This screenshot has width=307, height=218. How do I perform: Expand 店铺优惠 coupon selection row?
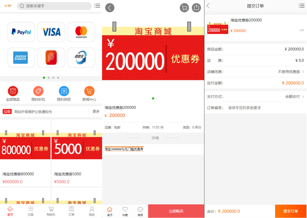255,72
